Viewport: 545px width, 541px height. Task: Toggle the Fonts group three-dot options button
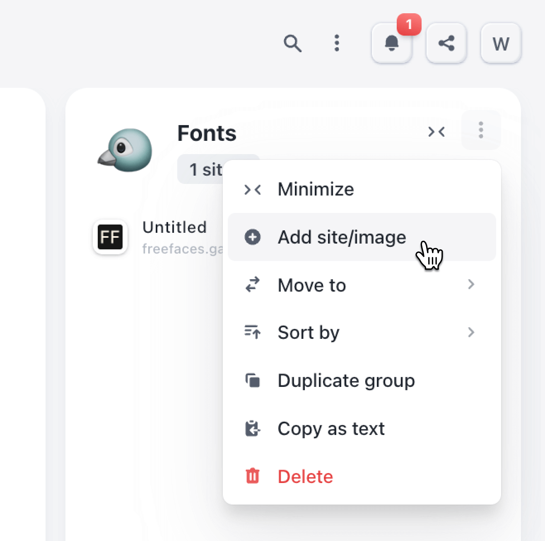(x=481, y=130)
